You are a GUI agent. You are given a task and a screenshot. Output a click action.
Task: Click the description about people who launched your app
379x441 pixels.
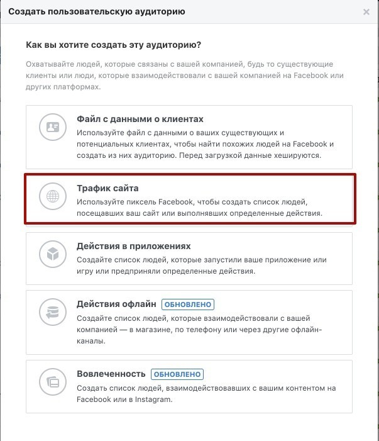[201, 265]
